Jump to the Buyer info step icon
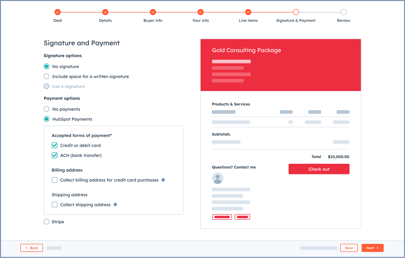The height and width of the screenshot is (258, 405). pyautogui.click(x=153, y=12)
